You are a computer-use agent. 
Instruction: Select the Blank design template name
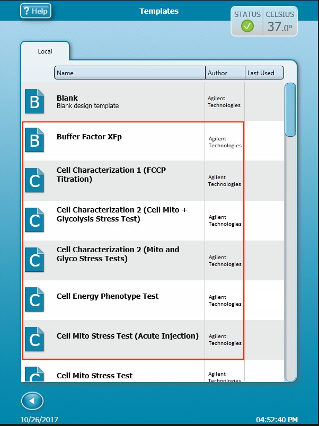click(x=87, y=102)
